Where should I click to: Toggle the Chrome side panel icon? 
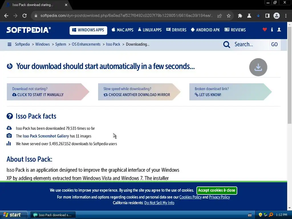coord(267,16)
